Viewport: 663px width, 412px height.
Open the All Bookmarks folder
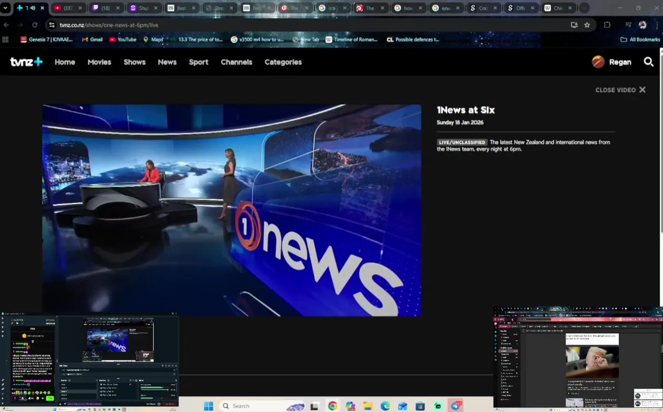point(640,39)
